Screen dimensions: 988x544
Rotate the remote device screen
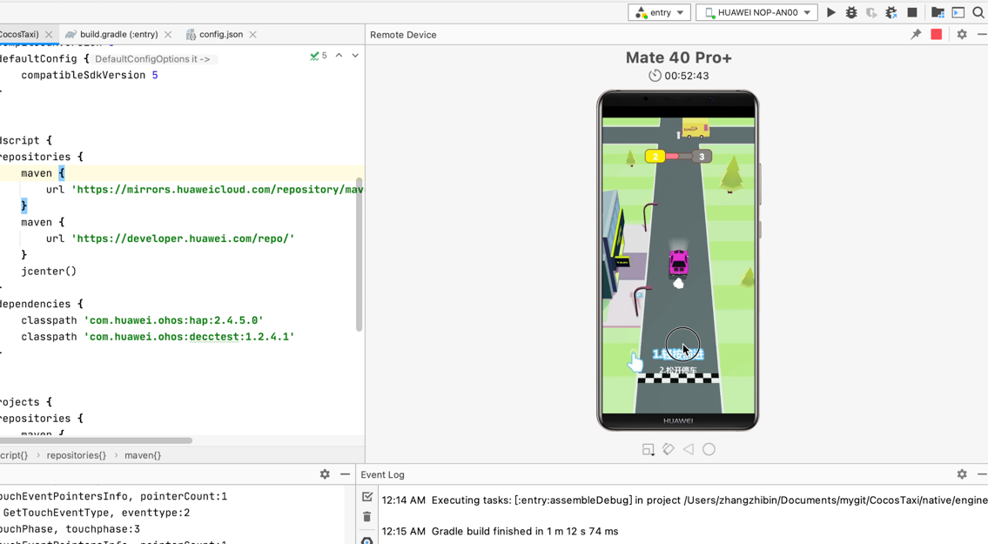point(668,449)
